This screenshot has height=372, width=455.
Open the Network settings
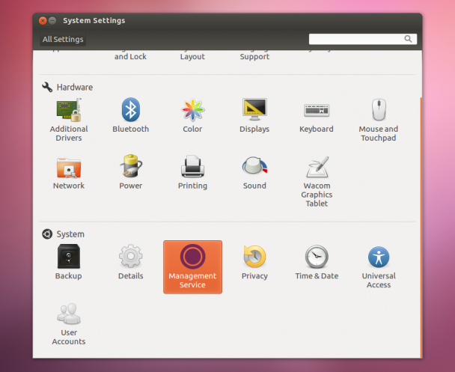(x=69, y=173)
